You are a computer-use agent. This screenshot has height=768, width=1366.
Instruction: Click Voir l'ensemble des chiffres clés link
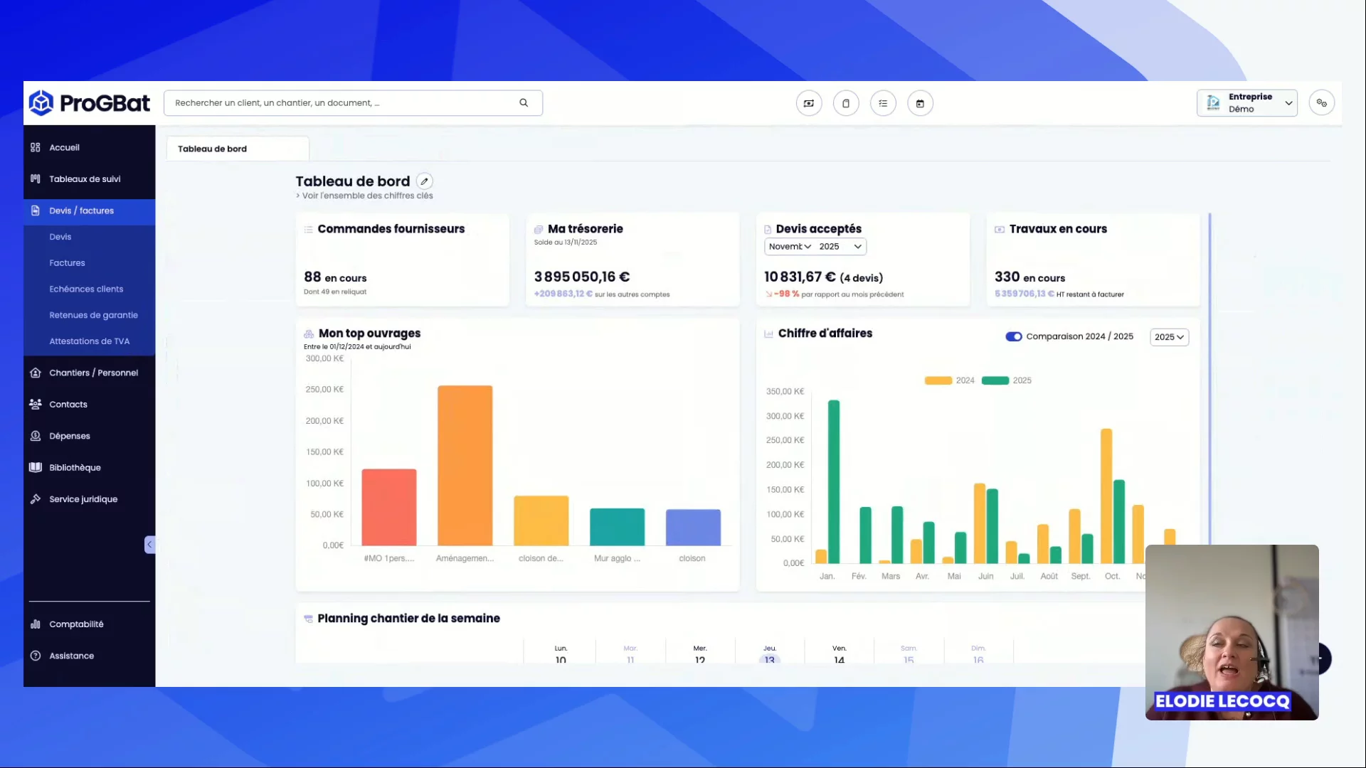click(x=367, y=196)
